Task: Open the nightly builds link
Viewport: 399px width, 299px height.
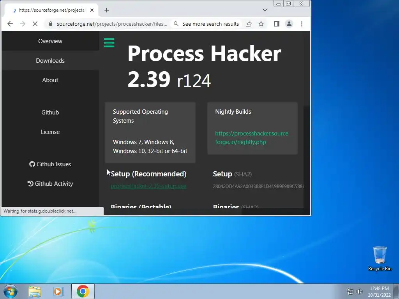Action: click(252, 137)
